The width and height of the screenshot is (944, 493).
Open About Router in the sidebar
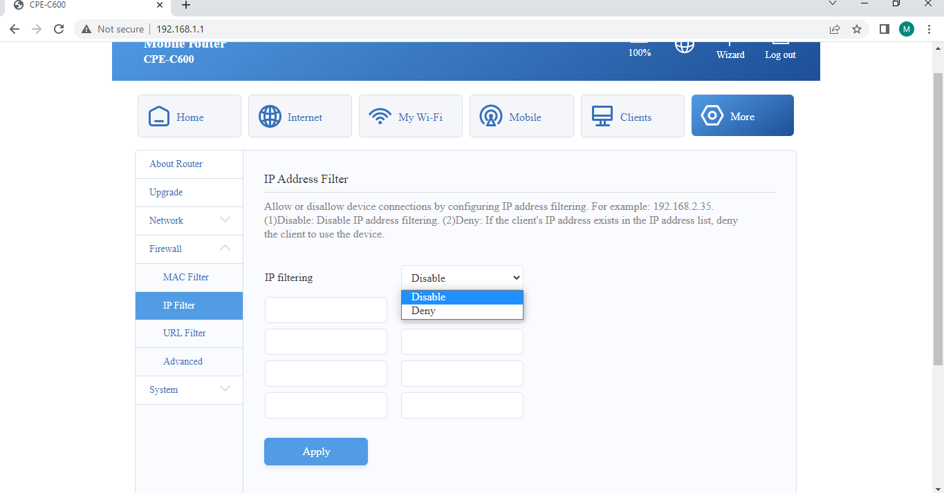(189, 164)
